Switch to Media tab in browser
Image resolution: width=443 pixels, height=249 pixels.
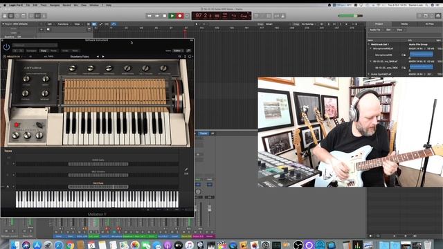[404, 24]
